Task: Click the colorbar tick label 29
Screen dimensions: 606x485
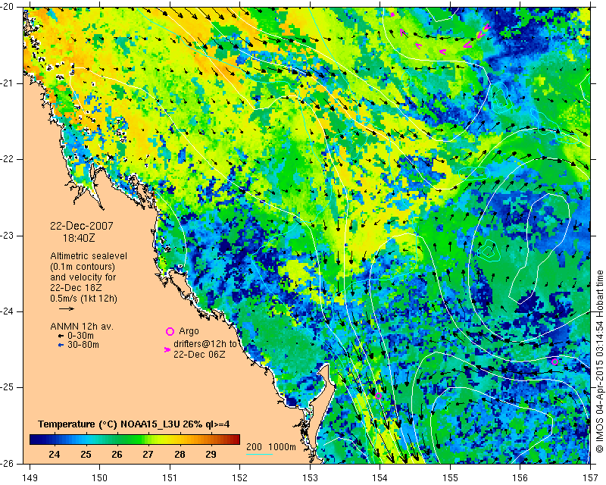Action: coord(211,454)
